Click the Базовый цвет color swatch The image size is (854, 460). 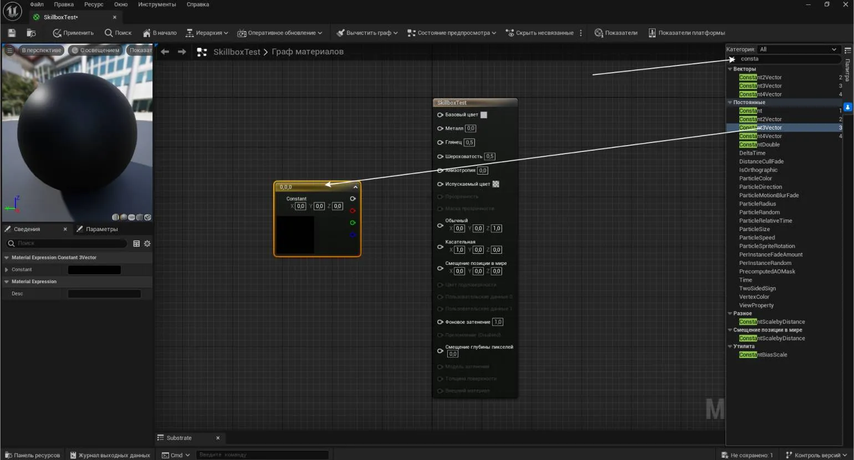pyautogui.click(x=484, y=115)
